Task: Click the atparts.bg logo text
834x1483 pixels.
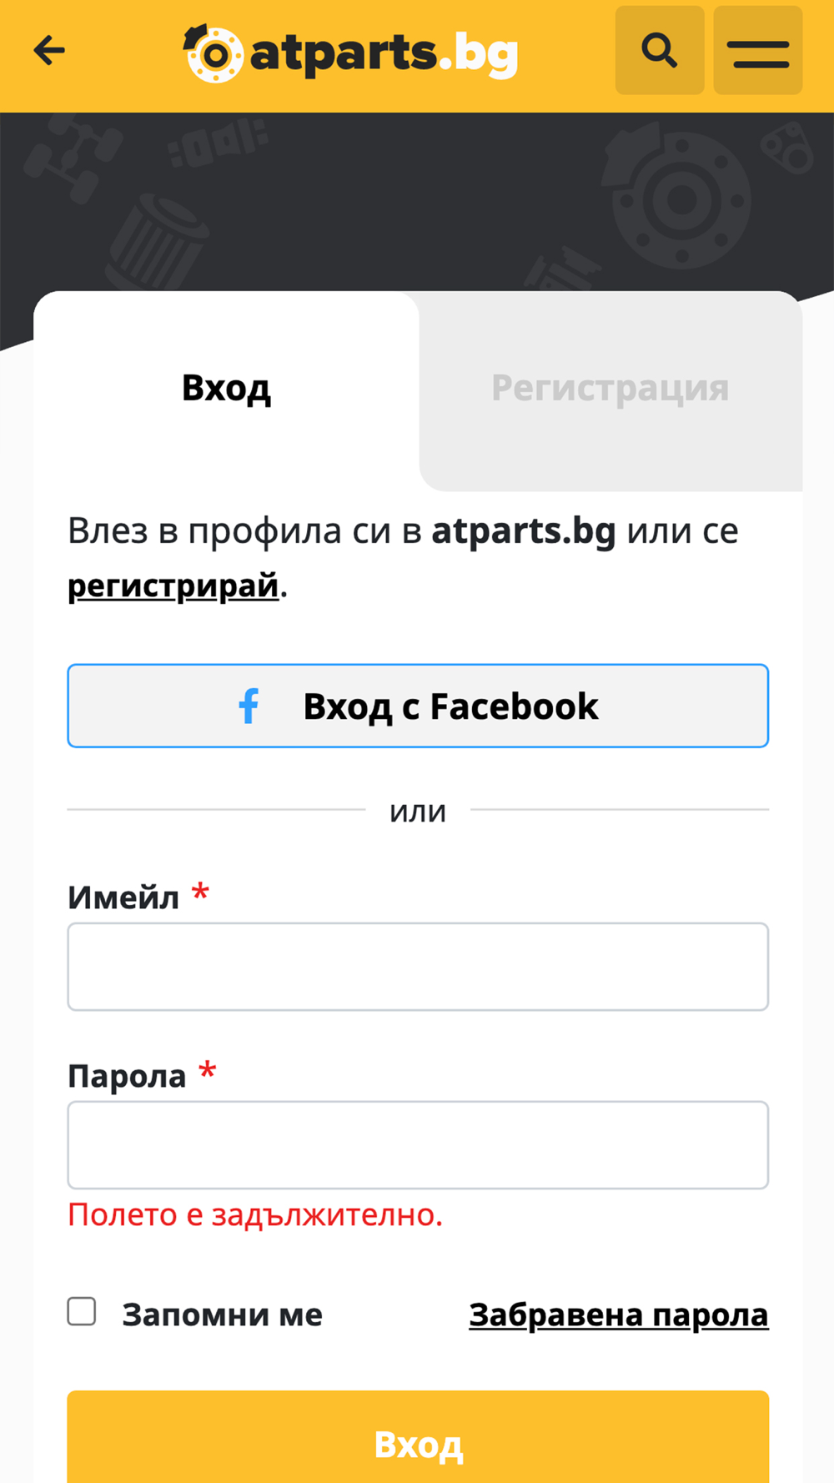Action: point(384,54)
